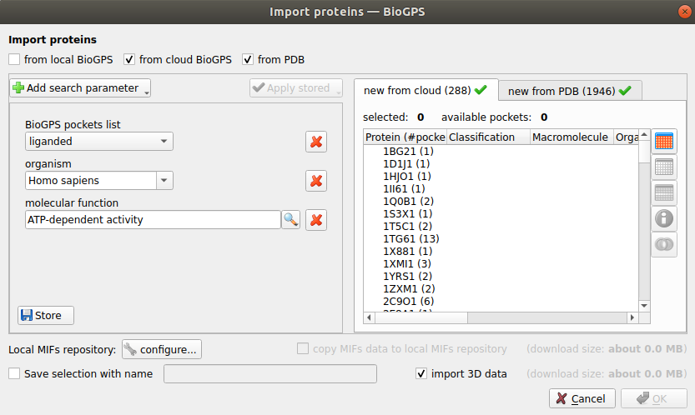Select protein row 1D1J1 (1)

[x=406, y=164]
